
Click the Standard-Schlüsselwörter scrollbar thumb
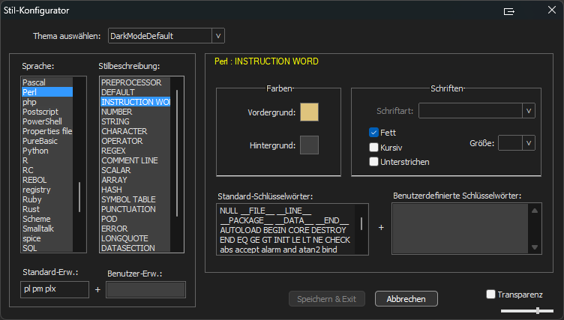(x=361, y=223)
